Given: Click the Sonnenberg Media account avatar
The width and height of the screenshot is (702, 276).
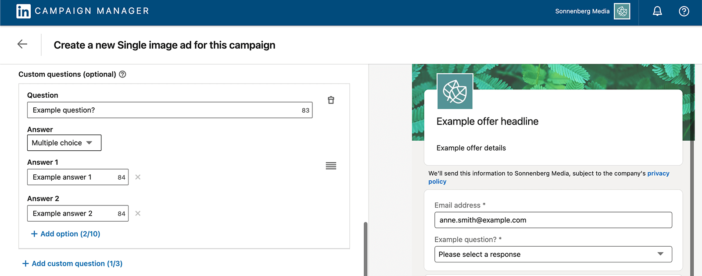Looking at the screenshot, I should (x=622, y=11).
